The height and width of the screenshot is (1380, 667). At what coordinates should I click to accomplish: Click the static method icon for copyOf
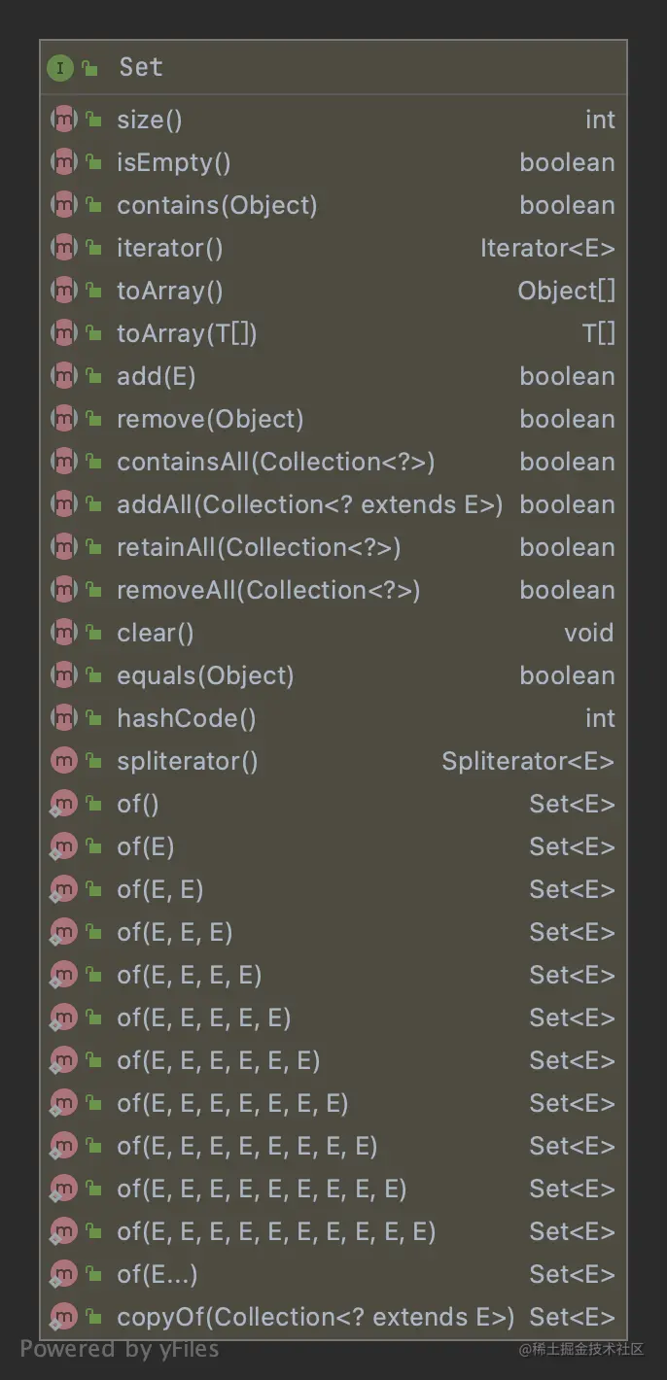(x=63, y=1317)
